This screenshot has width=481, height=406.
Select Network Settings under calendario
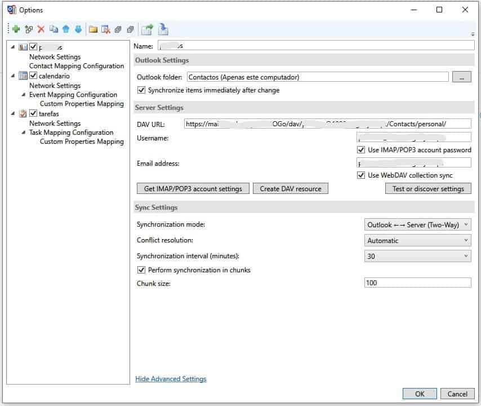[55, 85]
